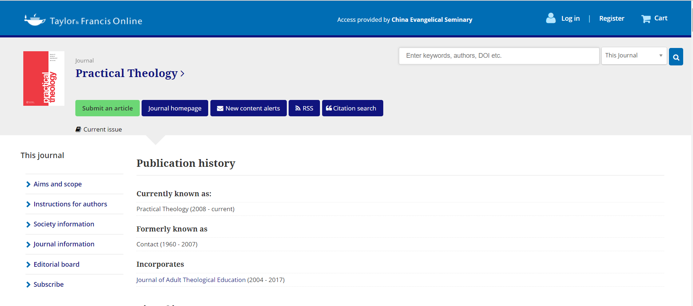Open Subscribe menu item
The width and height of the screenshot is (693, 306).
point(48,285)
